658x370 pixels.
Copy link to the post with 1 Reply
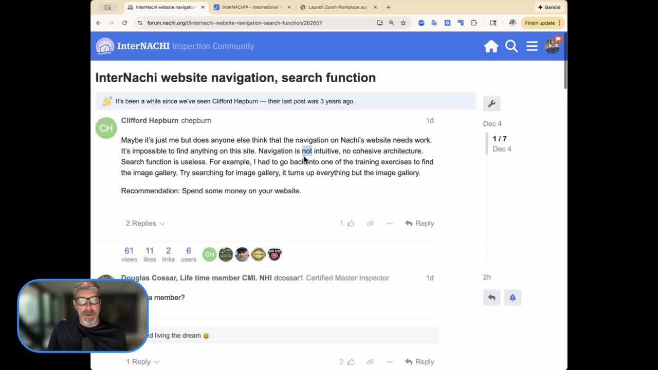[x=370, y=362]
